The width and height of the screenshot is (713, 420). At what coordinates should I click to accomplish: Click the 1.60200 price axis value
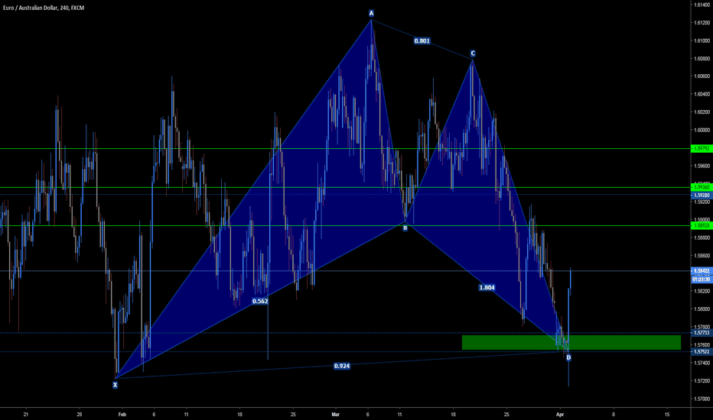coord(702,112)
